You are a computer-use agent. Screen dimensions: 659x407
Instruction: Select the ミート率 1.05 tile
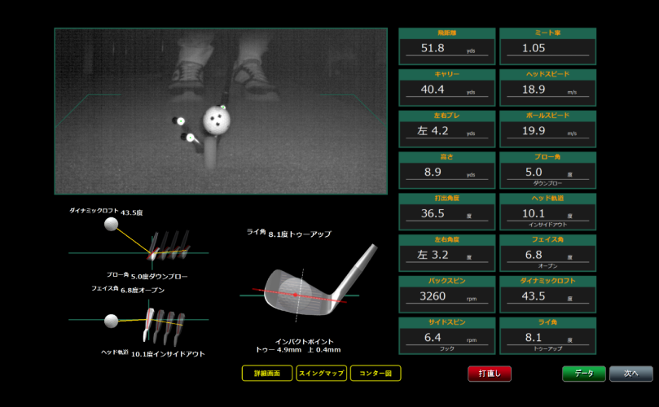547,46
